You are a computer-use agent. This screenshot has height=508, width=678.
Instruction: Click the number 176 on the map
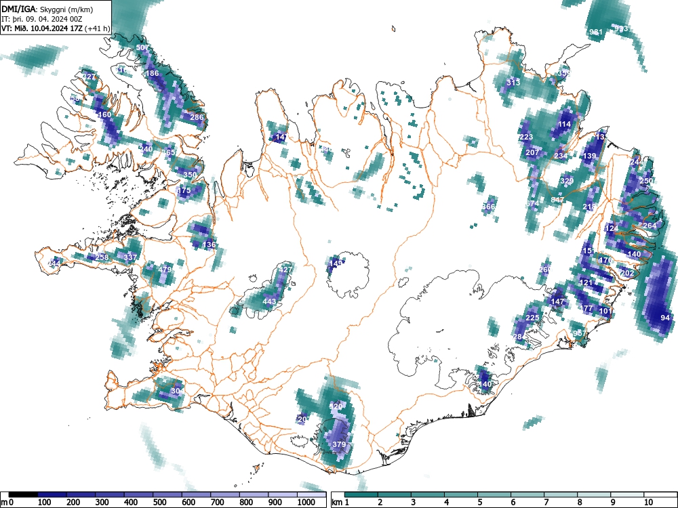605,261
